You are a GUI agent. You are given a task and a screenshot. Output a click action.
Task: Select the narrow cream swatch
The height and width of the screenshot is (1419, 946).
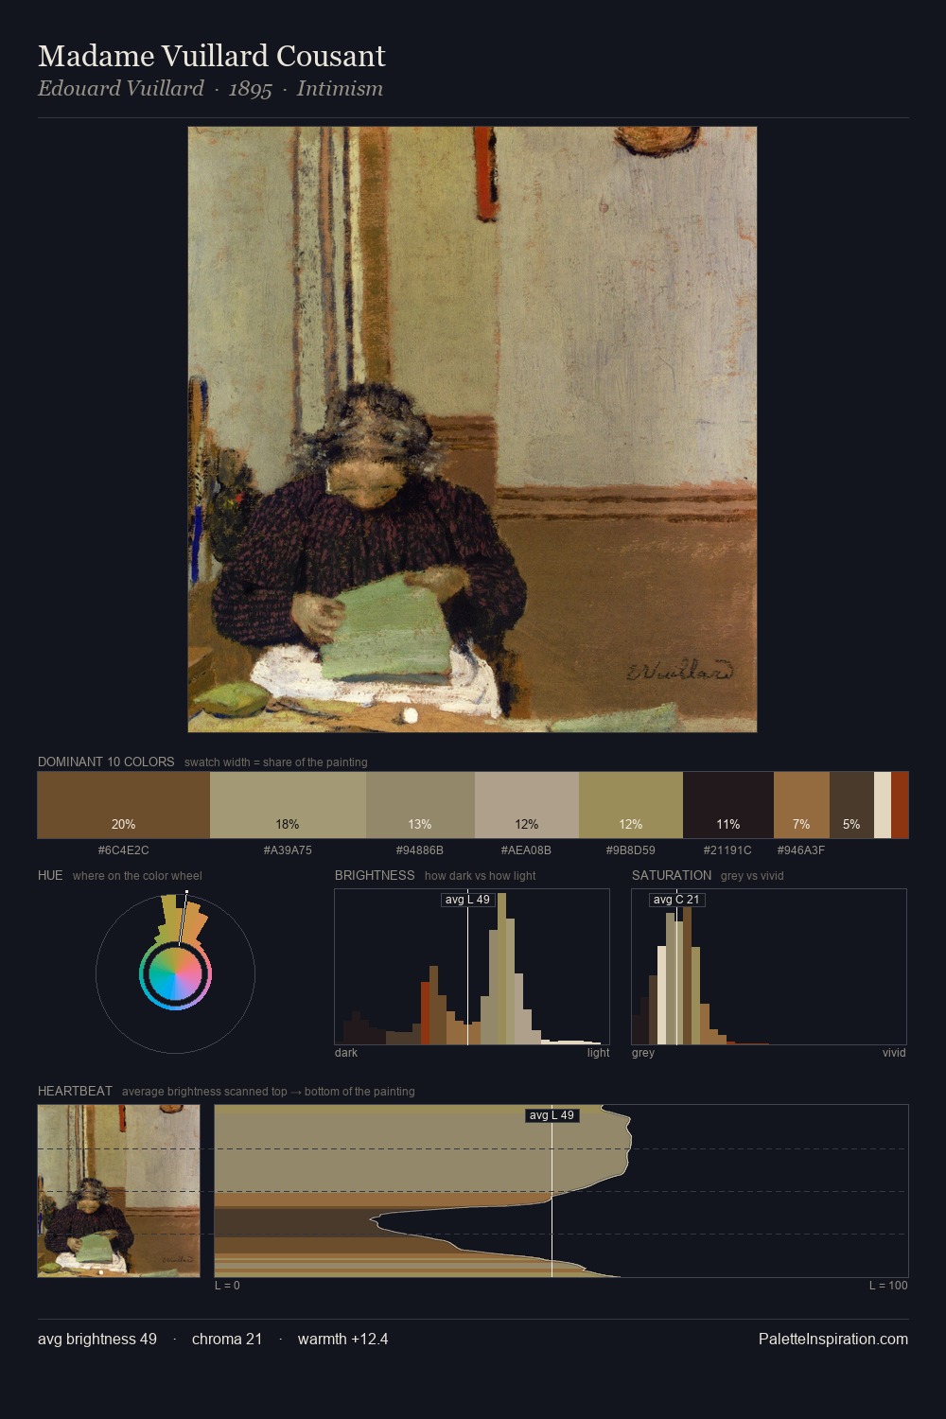click(883, 805)
